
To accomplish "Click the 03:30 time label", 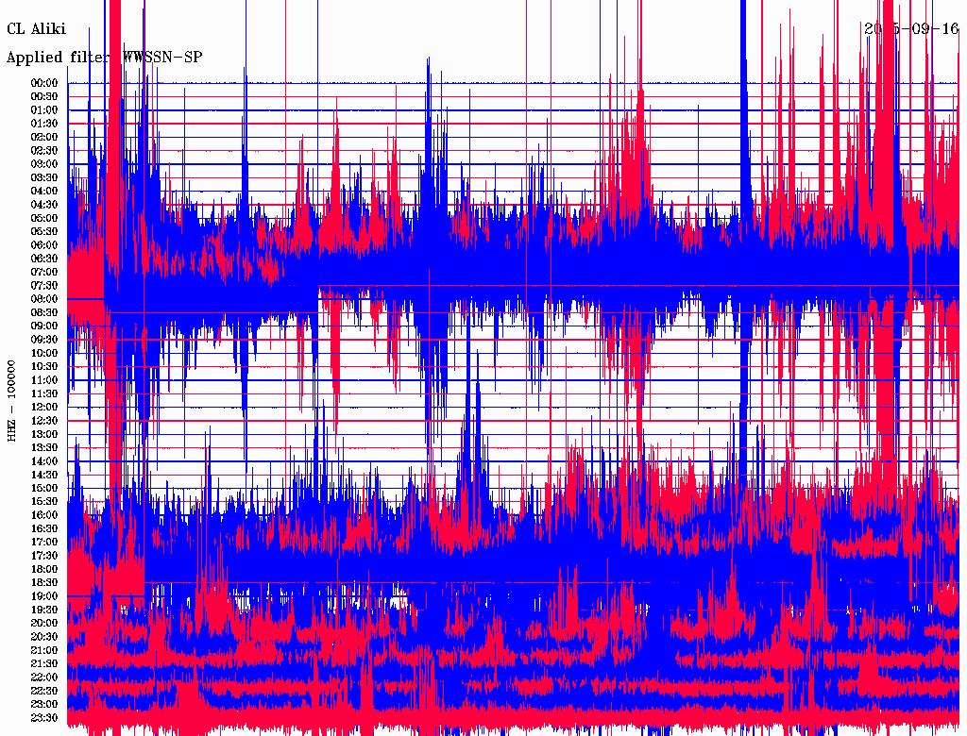I will pos(44,177).
